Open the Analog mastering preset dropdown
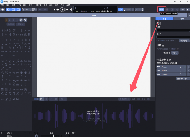Viewport: 190px width, 137px height. tap(180, 67)
